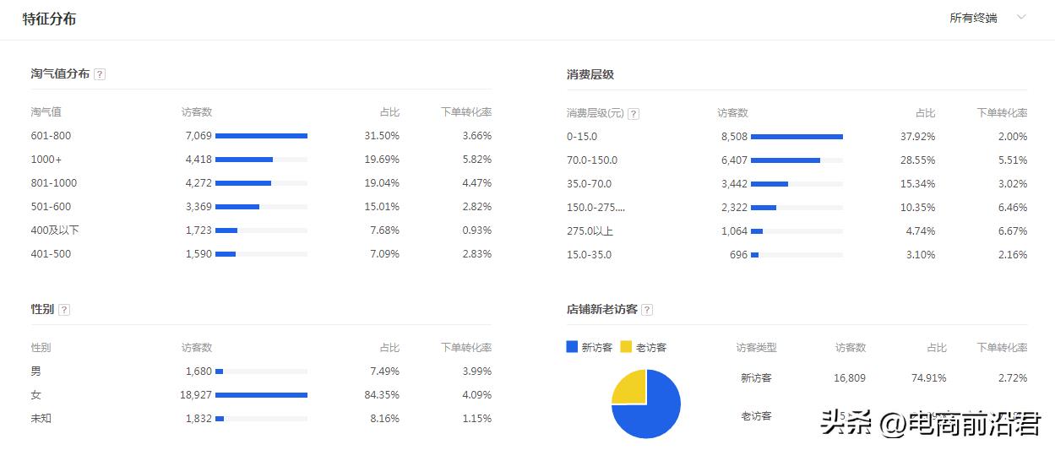Select the 0-15.0 consumption level bar

click(x=797, y=137)
